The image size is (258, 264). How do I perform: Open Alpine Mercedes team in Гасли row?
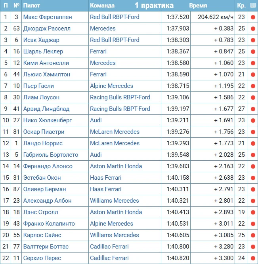coord(111,86)
